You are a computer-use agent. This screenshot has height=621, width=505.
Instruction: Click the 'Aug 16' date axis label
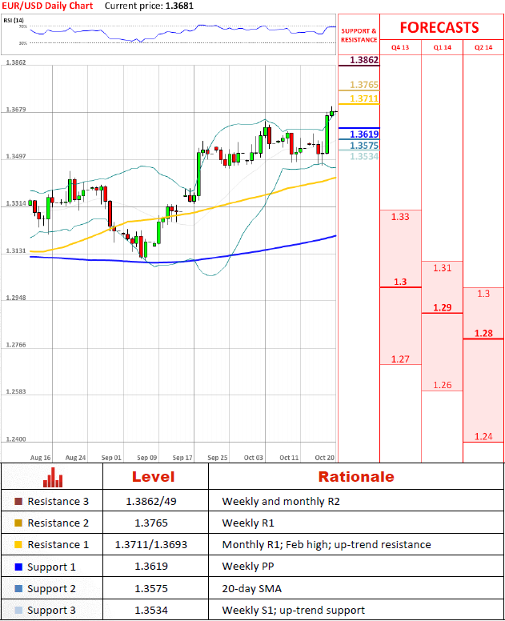(40, 458)
